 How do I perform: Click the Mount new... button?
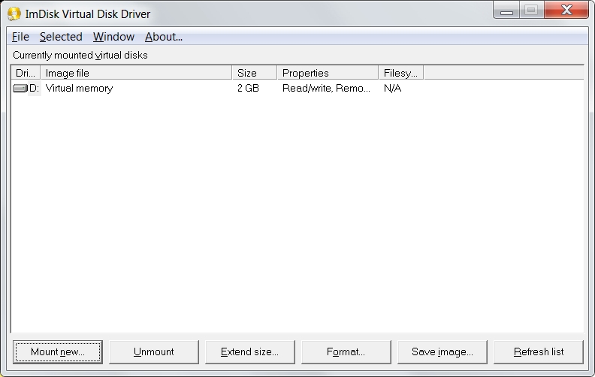point(58,352)
